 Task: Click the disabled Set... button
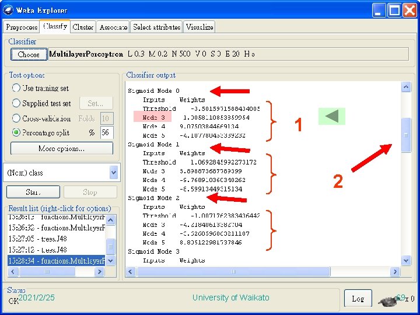click(96, 103)
